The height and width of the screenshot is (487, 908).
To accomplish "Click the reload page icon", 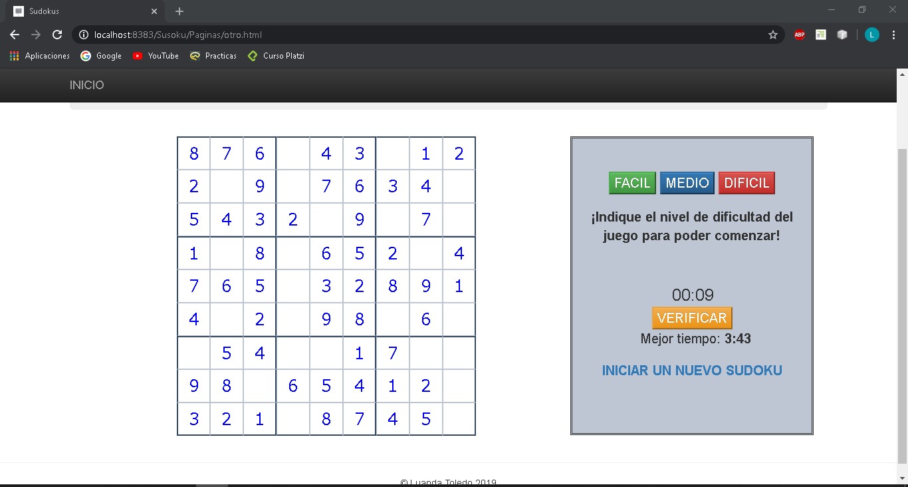I will click(57, 35).
